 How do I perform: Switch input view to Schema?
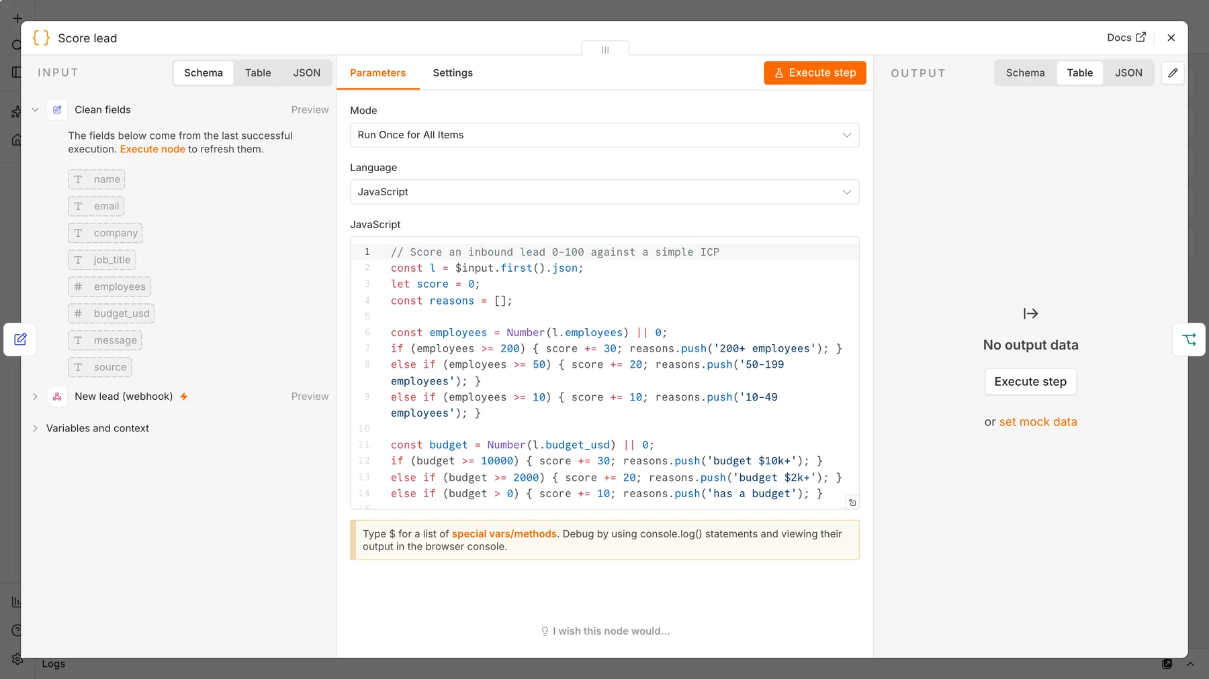click(204, 72)
